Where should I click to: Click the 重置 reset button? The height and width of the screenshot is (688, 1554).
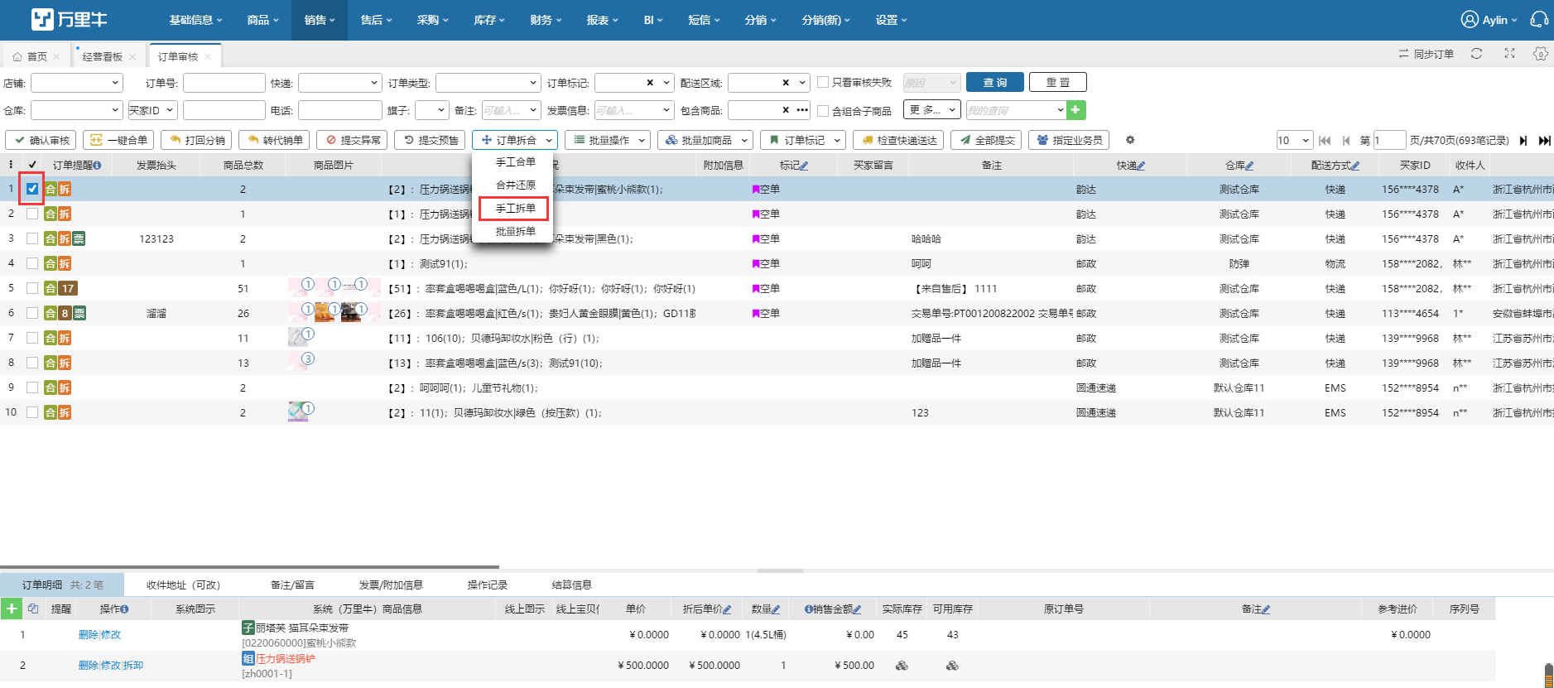1058,82
